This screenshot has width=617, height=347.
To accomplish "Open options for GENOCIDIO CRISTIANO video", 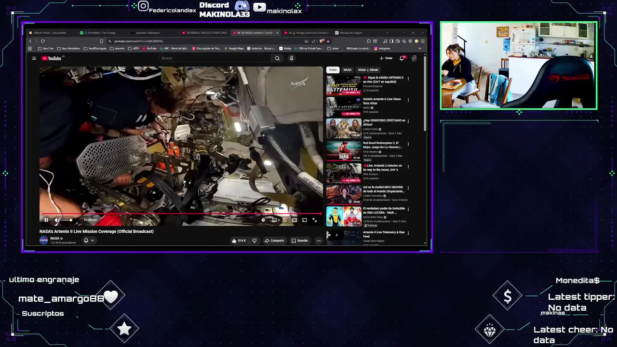I will 408,121.
